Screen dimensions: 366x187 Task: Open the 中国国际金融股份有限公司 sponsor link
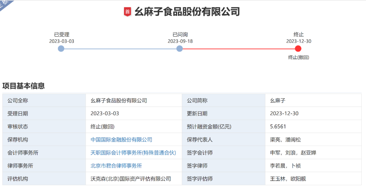121,139
